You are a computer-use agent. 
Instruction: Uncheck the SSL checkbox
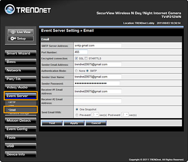pos(76,58)
